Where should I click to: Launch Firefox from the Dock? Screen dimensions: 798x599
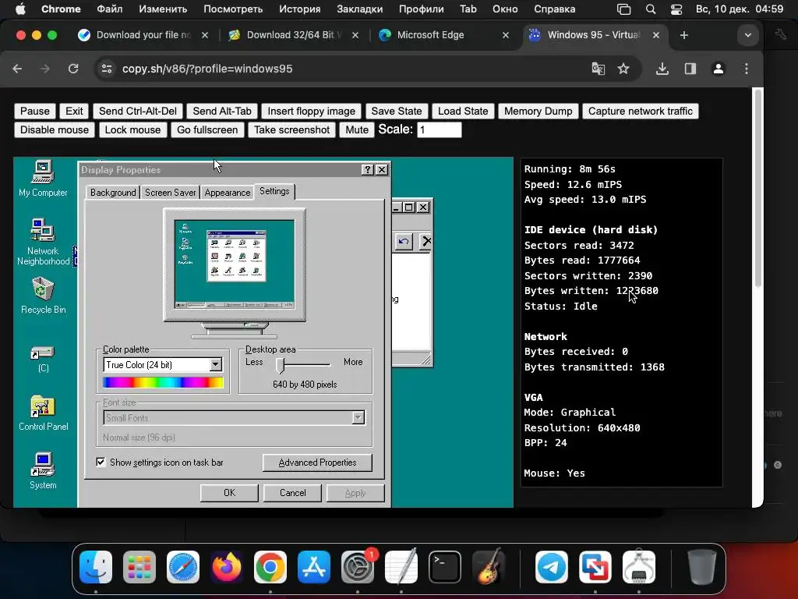click(x=227, y=567)
